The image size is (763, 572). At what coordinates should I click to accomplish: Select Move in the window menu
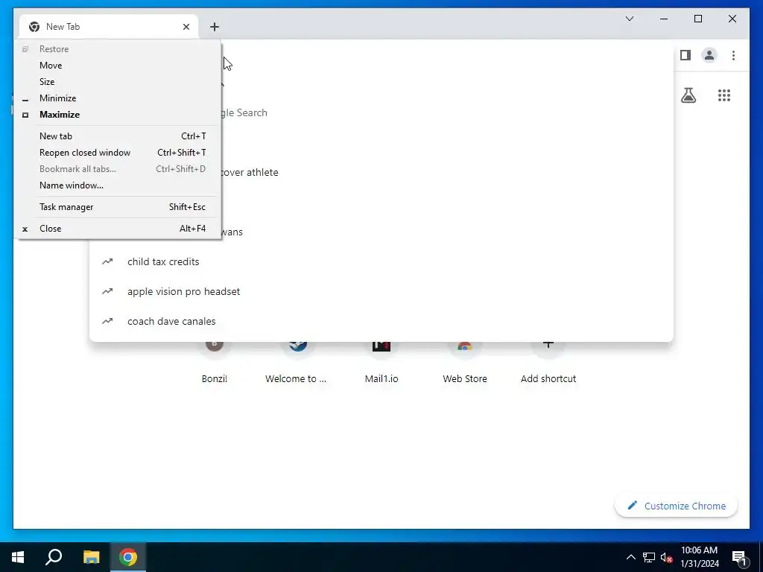click(x=117, y=66)
